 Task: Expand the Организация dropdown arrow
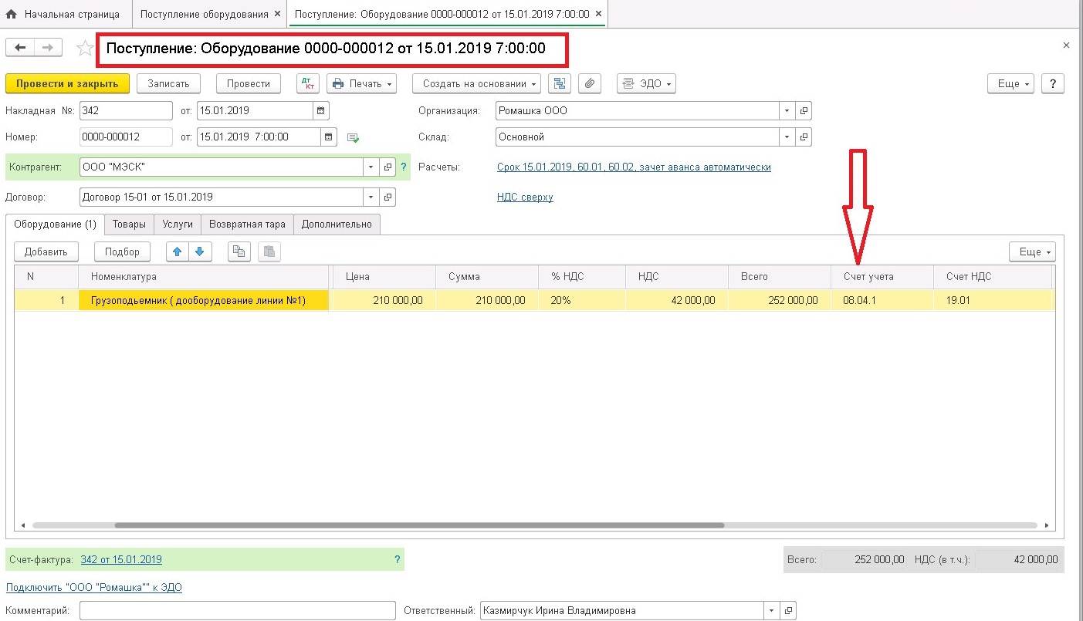click(x=787, y=111)
